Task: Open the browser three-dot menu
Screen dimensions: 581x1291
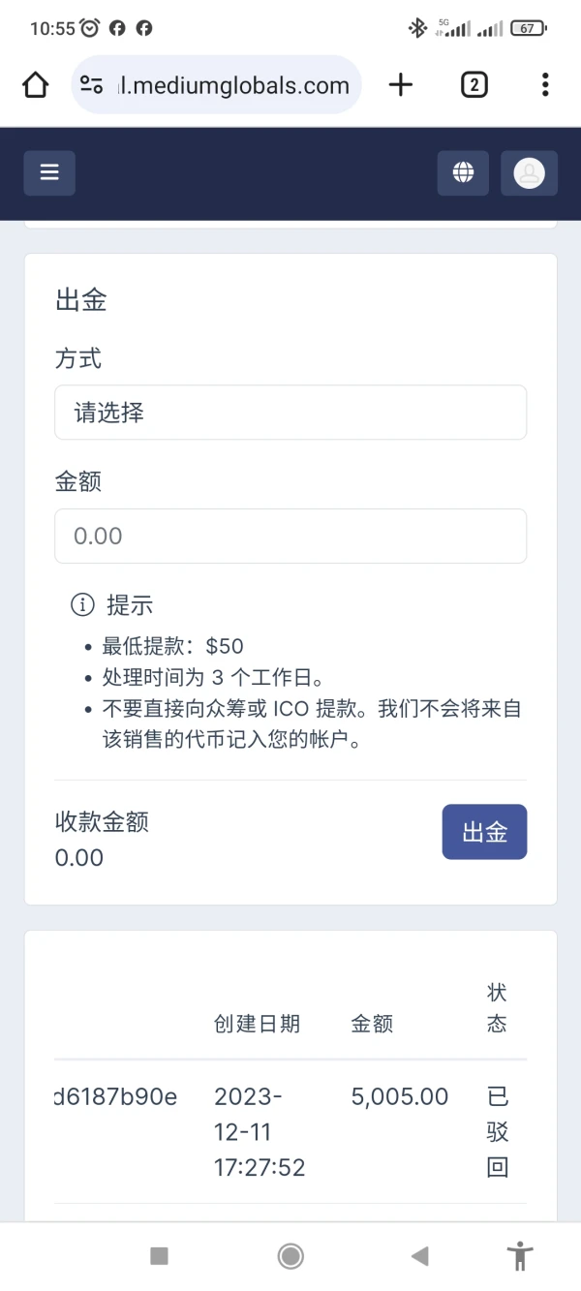Action: pyautogui.click(x=545, y=85)
